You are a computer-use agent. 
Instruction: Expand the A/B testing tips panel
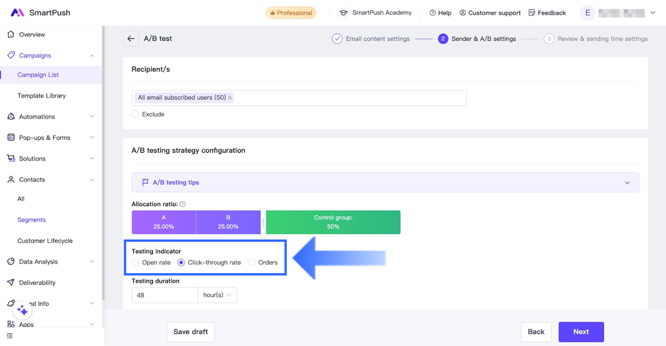point(627,183)
